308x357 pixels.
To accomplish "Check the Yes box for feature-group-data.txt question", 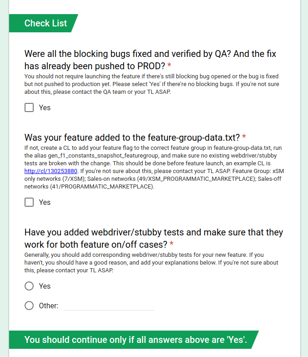I will (29, 202).
